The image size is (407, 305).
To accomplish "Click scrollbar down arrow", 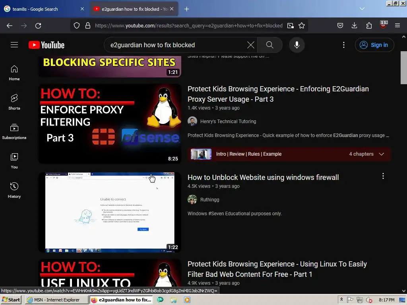I will point(404,291).
